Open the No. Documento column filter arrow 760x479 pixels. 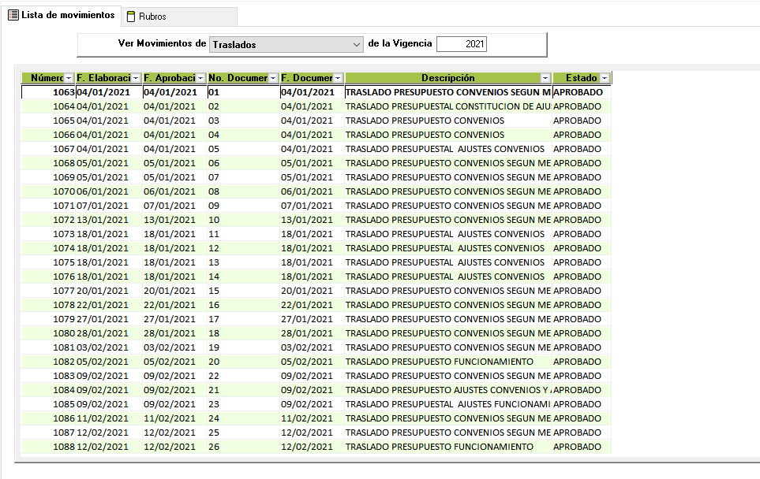pyautogui.click(x=274, y=79)
